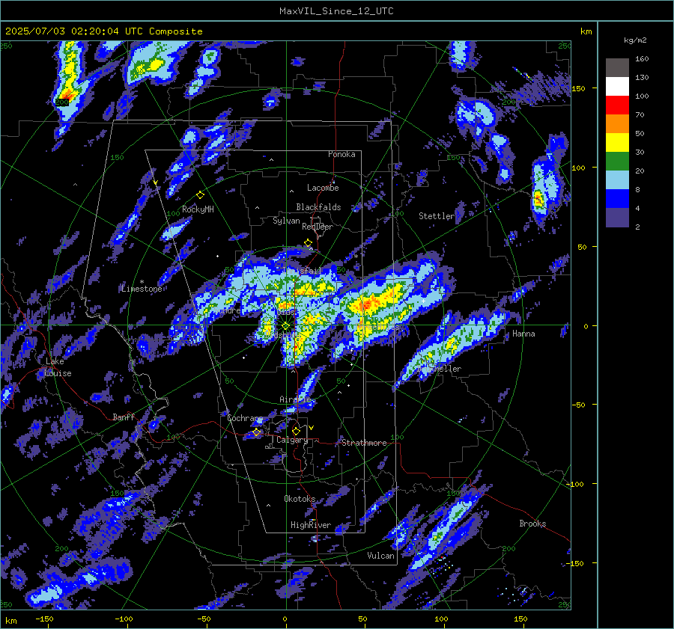Screen dimensions: 674x629
Task: Click the kg/m2 legend unit label
Action: (x=635, y=40)
